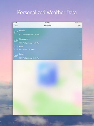This screenshot has height=126, width=94.
Task: Select the Rome partly cloudy icon
Action: coord(16,55)
